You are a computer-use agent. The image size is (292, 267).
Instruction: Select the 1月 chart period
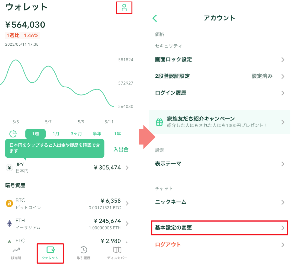(56, 134)
